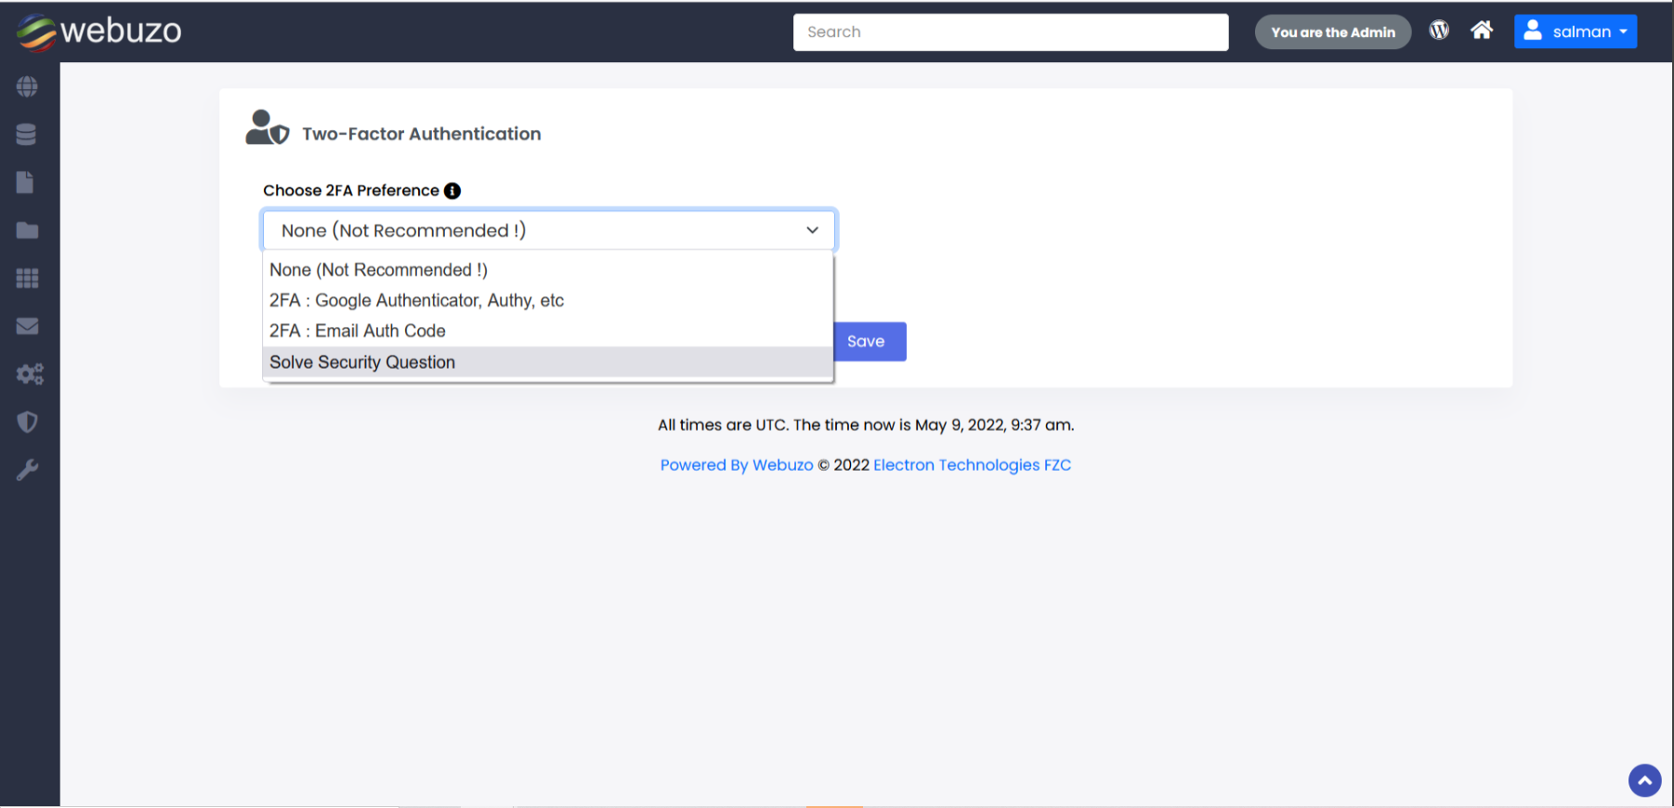Expand the salman user dropdown
1674x808 pixels.
pyautogui.click(x=1575, y=32)
